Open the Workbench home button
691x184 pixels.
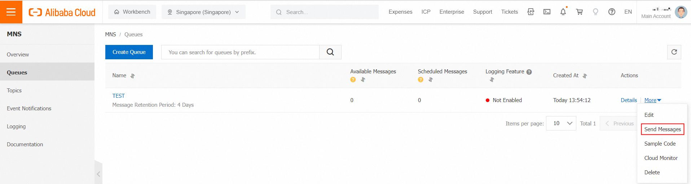[132, 12]
